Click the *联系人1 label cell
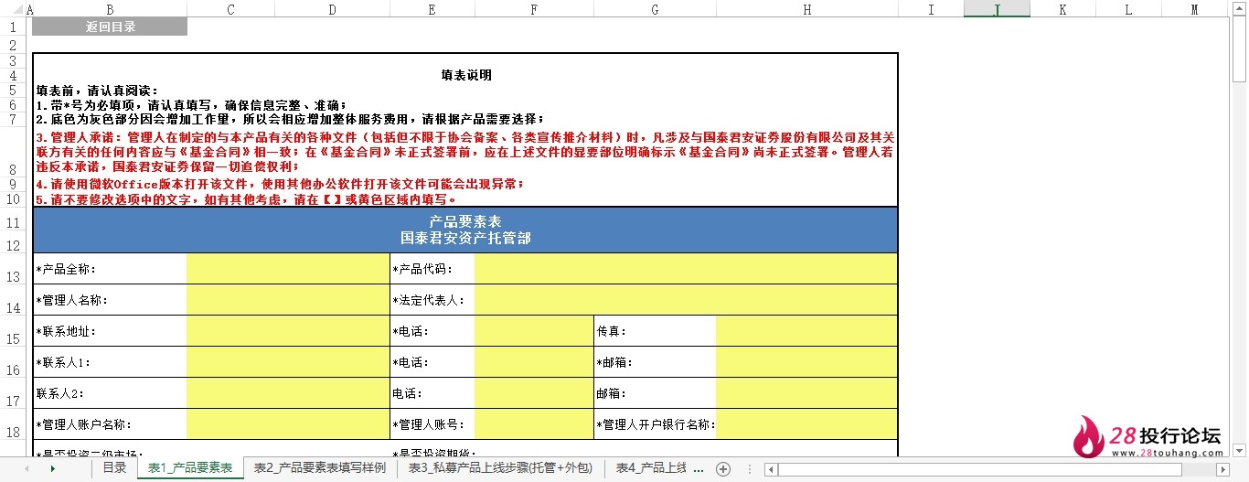 pos(110,362)
